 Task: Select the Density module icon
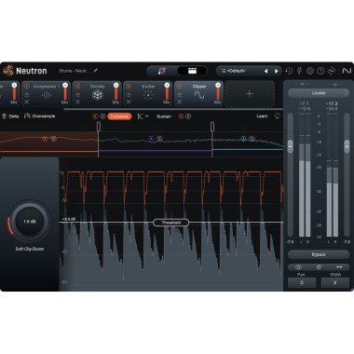coord(97,95)
